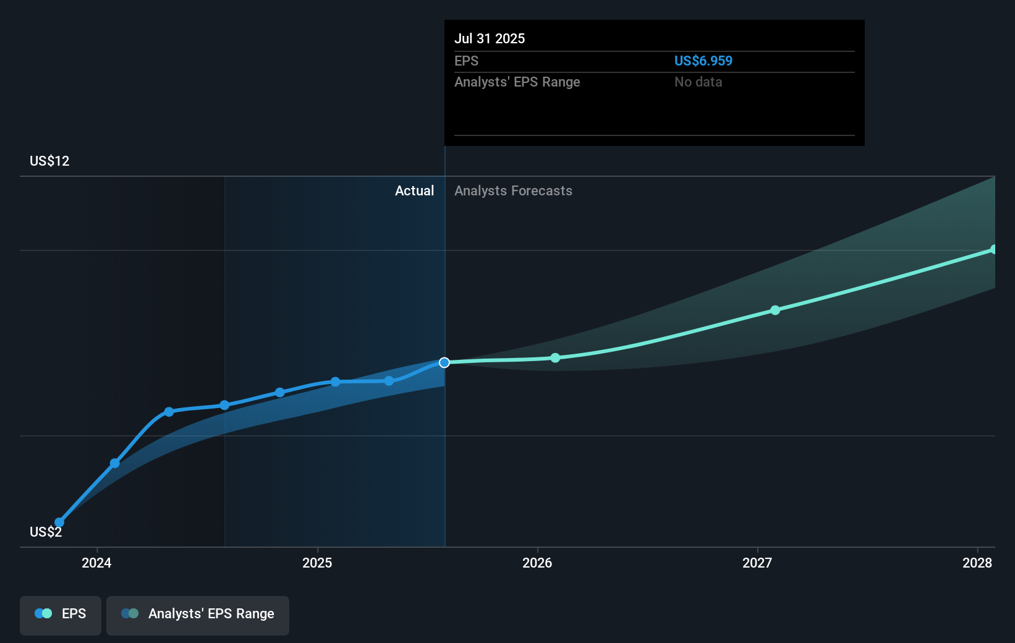Click the 'Analysts Forecasts' section label
The height and width of the screenshot is (643, 1015).
point(513,191)
